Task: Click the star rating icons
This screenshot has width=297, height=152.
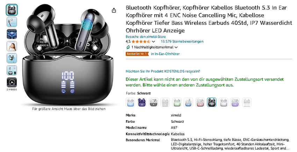Action: 141,41
